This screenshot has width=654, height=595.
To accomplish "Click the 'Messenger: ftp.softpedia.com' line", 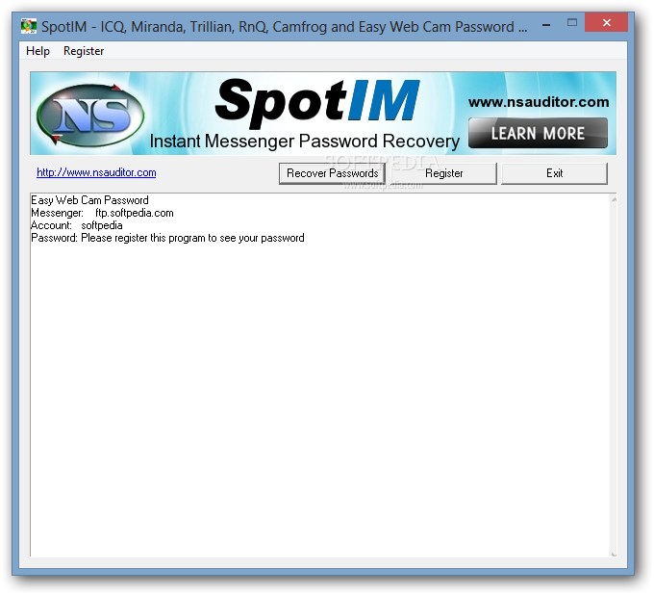I will 102,213.
